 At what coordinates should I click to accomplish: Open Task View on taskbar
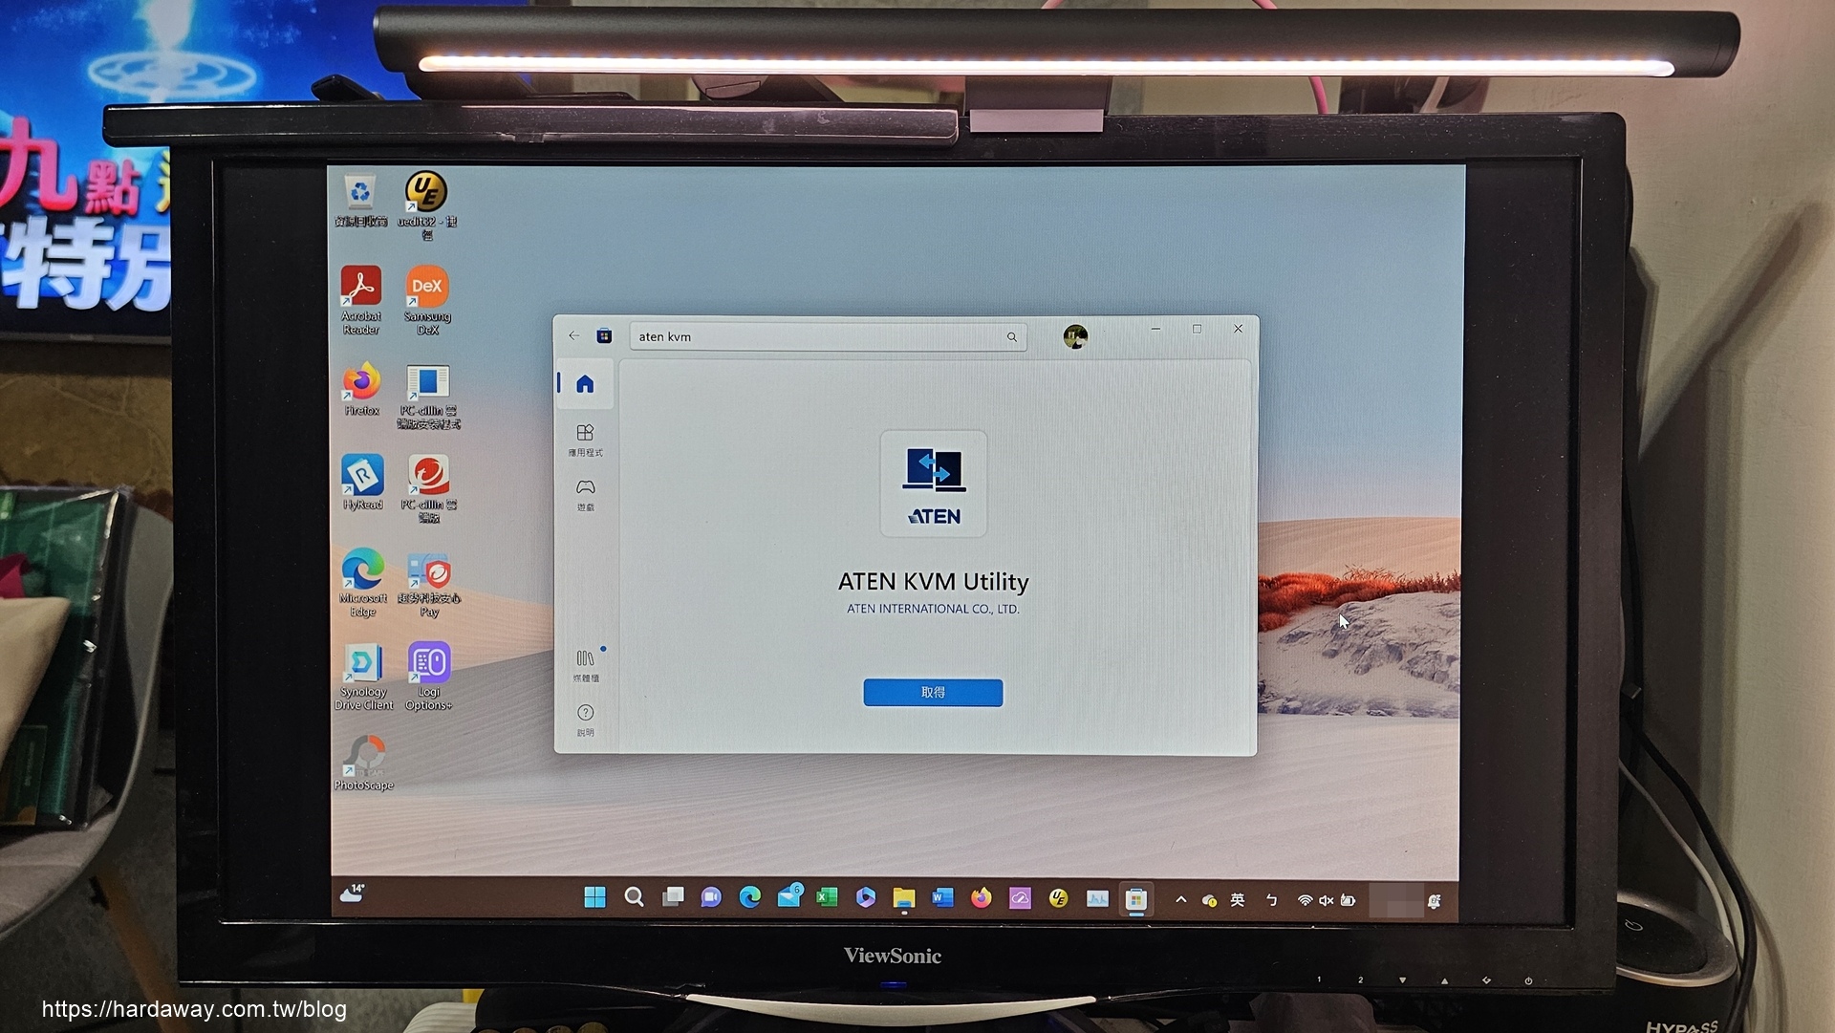673,897
